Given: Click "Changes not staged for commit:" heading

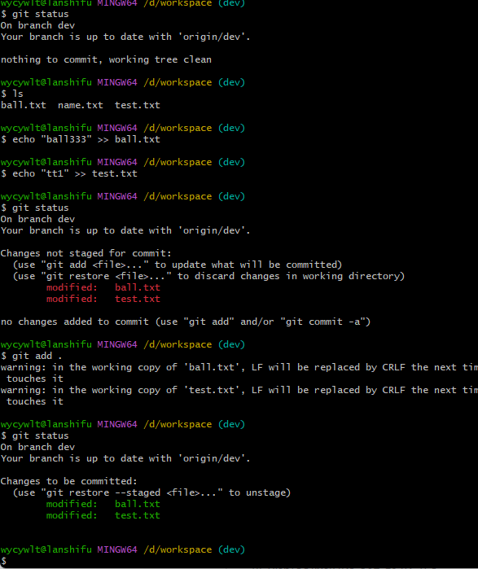Looking at the screenshot, I should tap(86, 253).
